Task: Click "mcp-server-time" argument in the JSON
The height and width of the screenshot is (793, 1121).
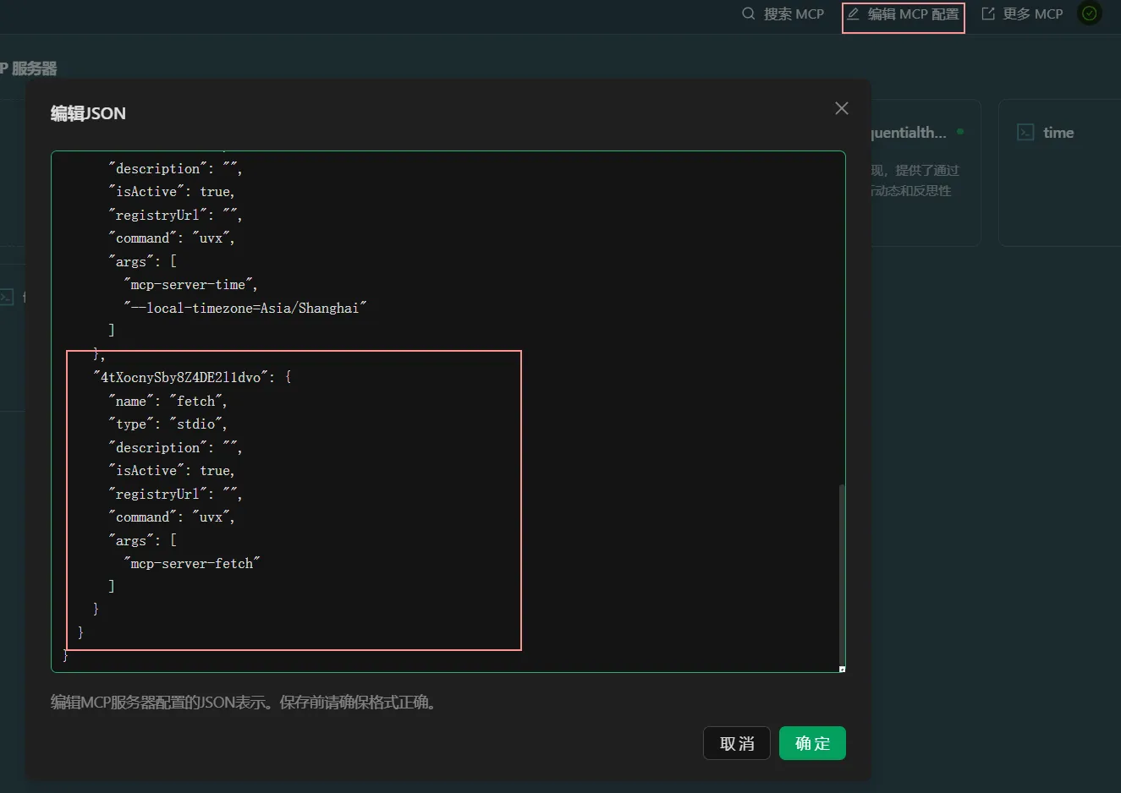Action: tap(190, 285)
